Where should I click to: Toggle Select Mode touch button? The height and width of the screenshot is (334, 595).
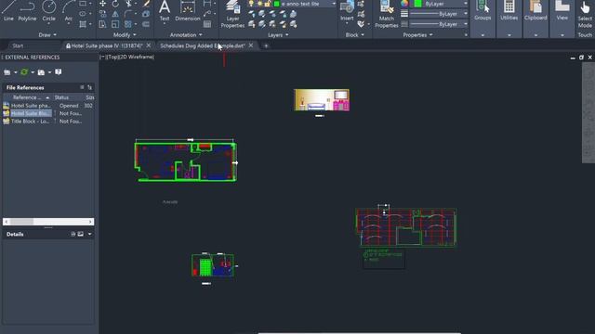585,14
